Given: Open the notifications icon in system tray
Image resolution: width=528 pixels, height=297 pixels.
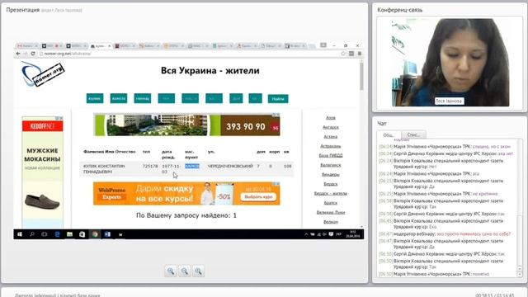Looking at the screenshot, I should point(331,234).
